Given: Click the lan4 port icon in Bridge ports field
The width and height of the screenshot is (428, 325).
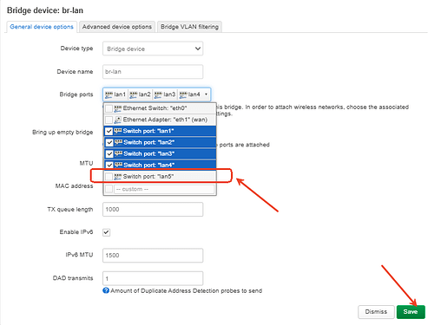Looking at the screenshot, I should (183, 94).
